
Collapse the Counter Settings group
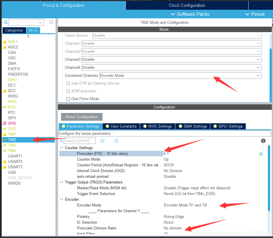[62, 148]
